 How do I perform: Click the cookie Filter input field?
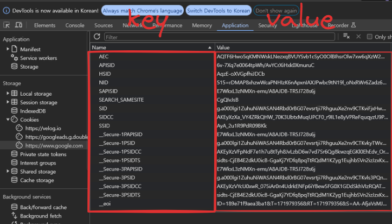point(219,37)
